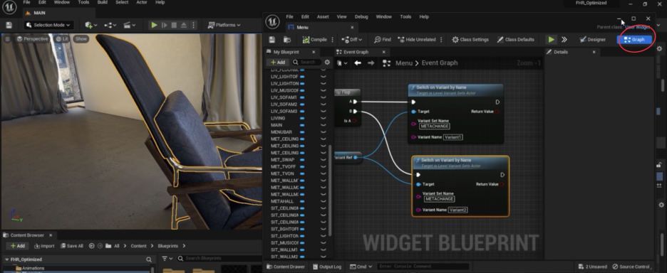Viewport: 667px width, 273px height.
Task: Open the main editor Build menu
Action: pos(102,3)
